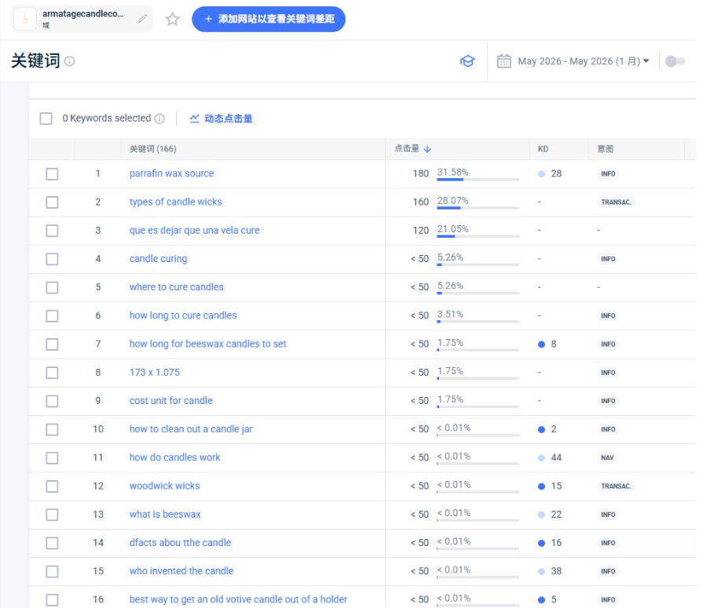Click the TRANSAC. badge for types of candle wicks

[x=617, y=202]
